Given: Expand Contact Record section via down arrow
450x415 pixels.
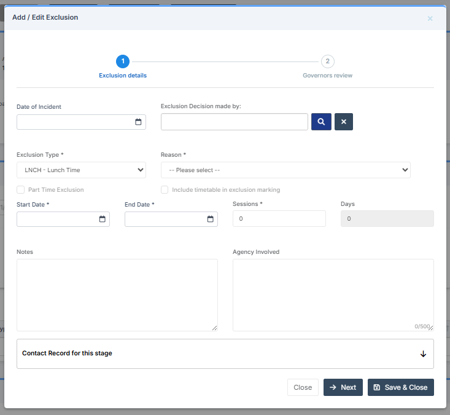Looking at the screenshot, I should click(x=423, y=354).
